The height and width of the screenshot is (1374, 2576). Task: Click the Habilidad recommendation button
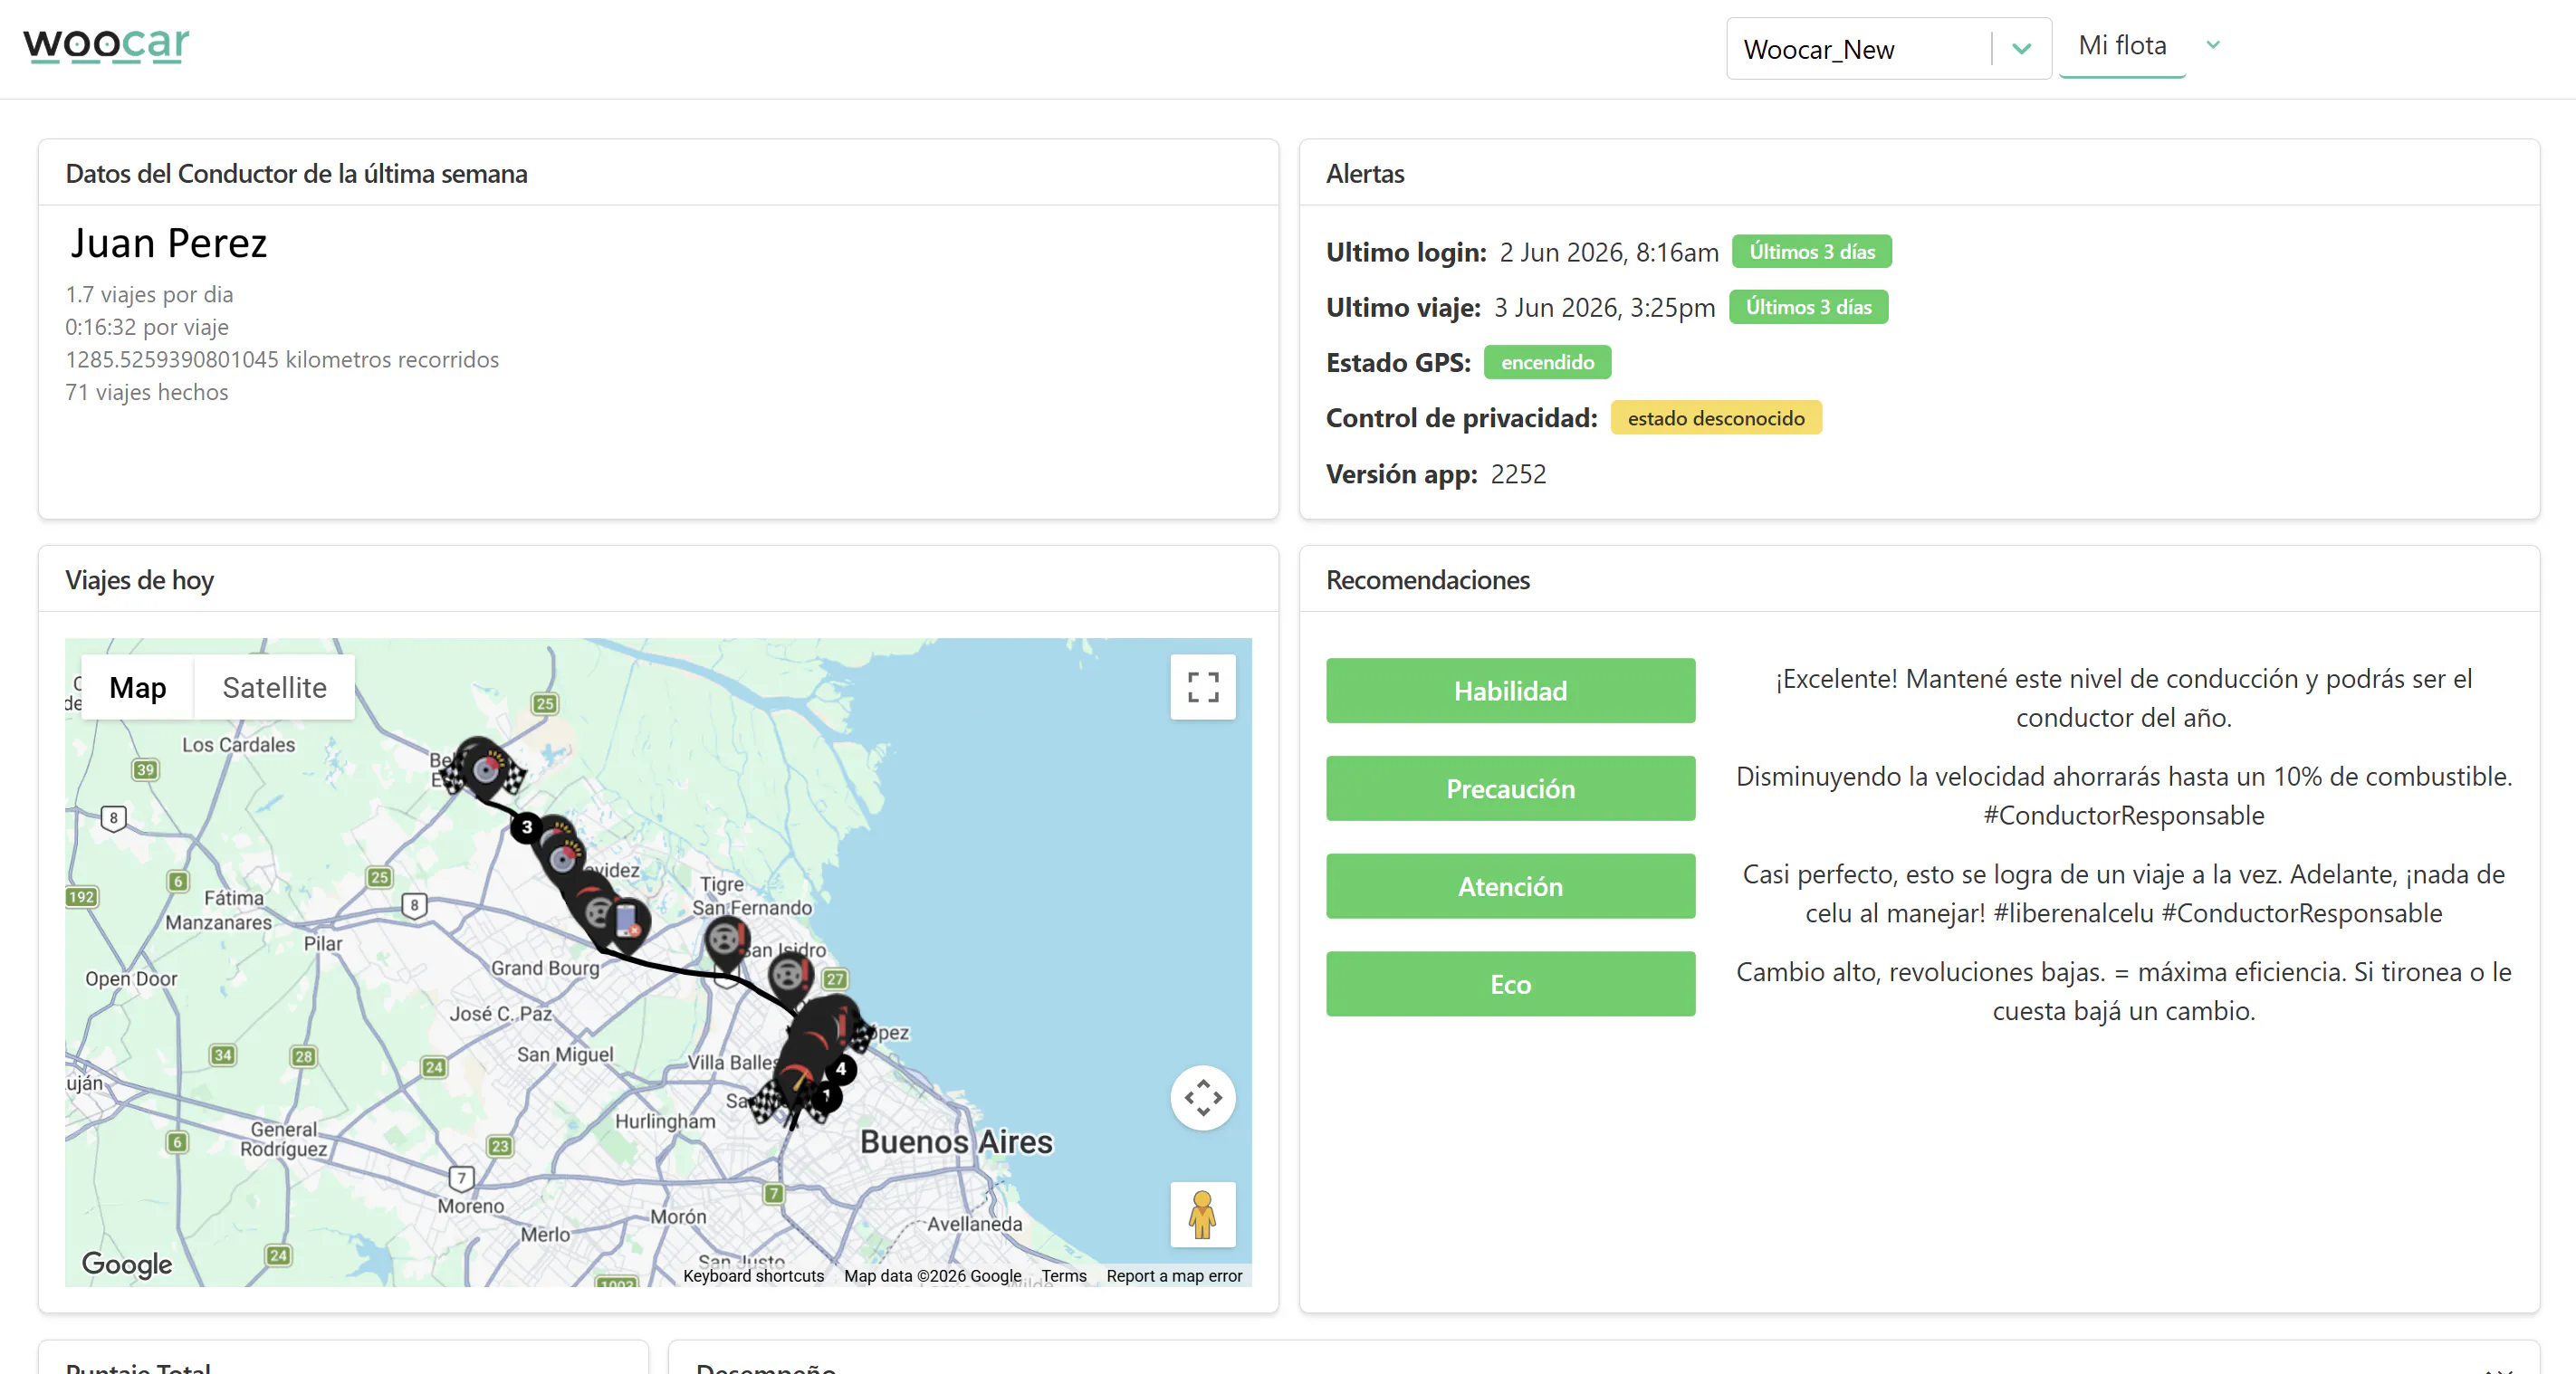[x=1510, y=691]
